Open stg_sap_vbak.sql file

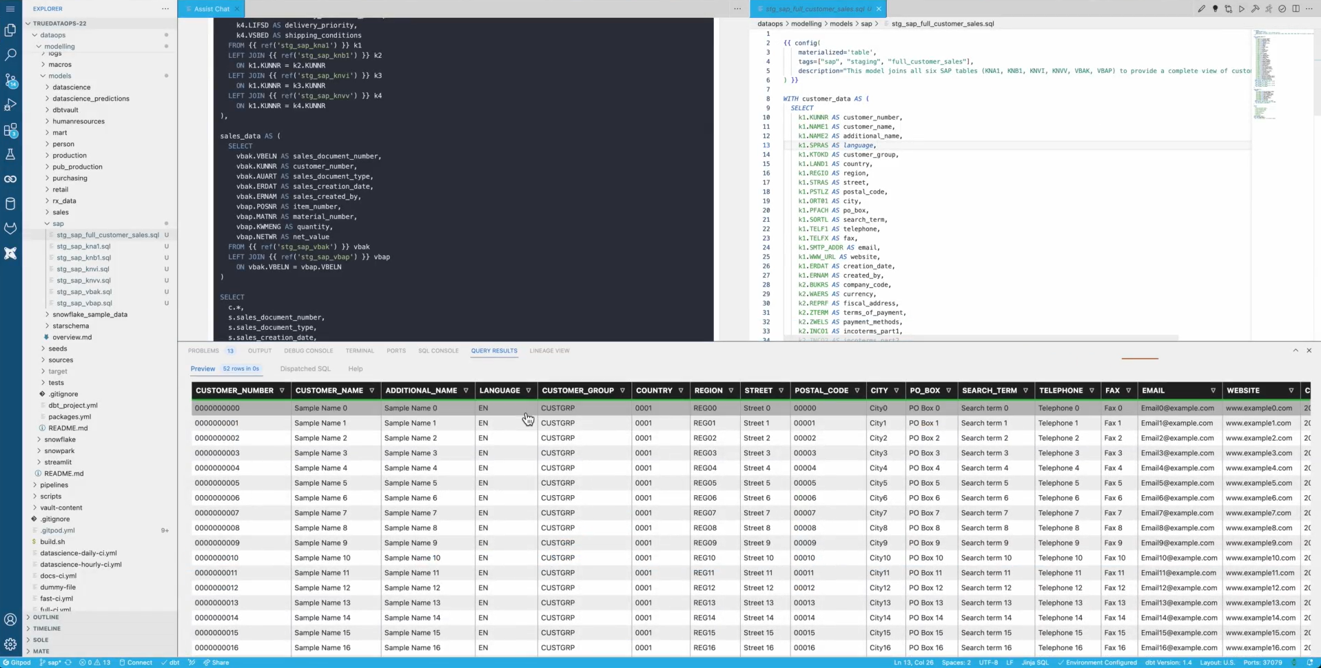(x=83, y=292)
